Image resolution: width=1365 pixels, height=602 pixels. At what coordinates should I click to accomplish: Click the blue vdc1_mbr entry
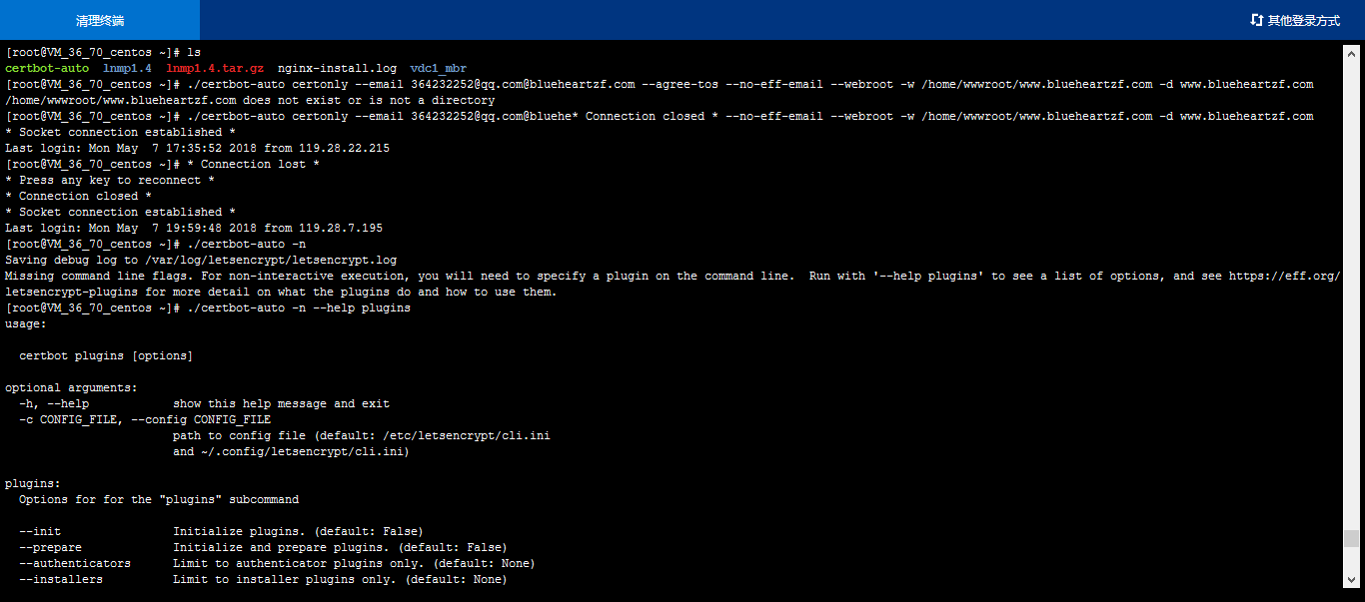click(x=438, y=68)
